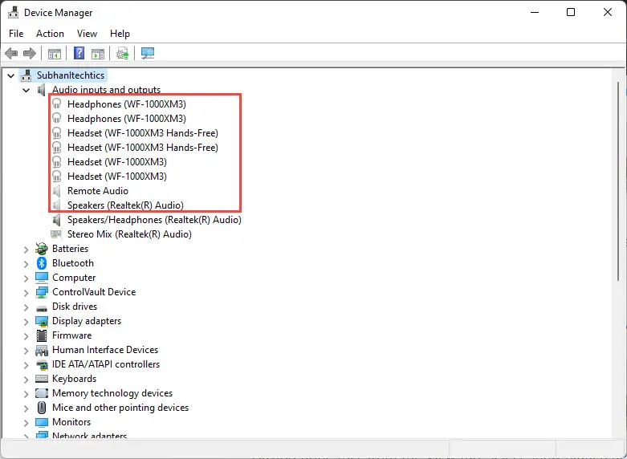Expand Mice and other pointing devices node
This screenshot has width=627, height=459.
tap(26, 408)
